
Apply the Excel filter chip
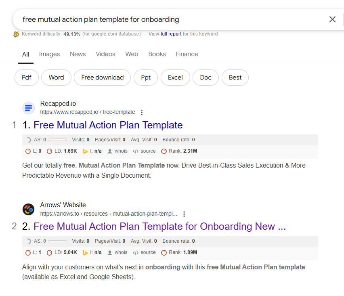point(175,78)
